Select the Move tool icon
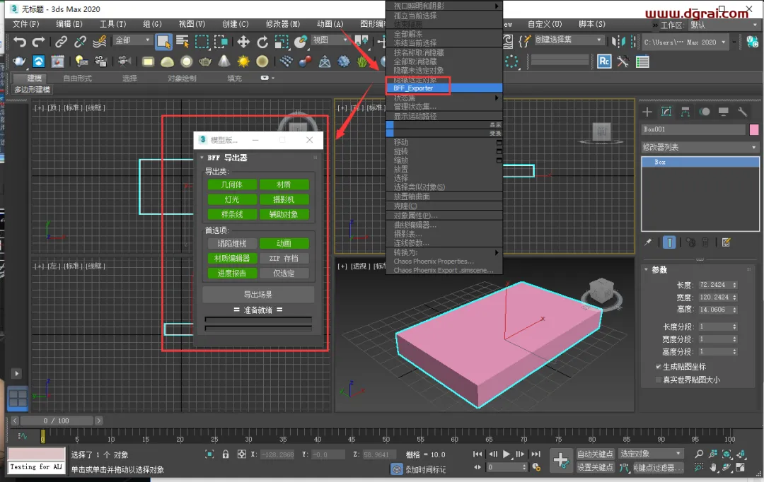 pyautogui.click(x=243, y=42)
